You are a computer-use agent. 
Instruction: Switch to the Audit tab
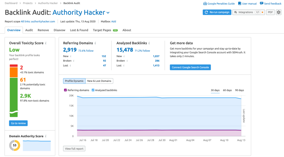click(x=29, y=30)
